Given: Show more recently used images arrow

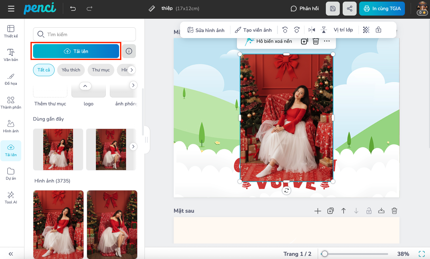Looking at the screenshot, I should pyautogui.click(x=133, y=146).
